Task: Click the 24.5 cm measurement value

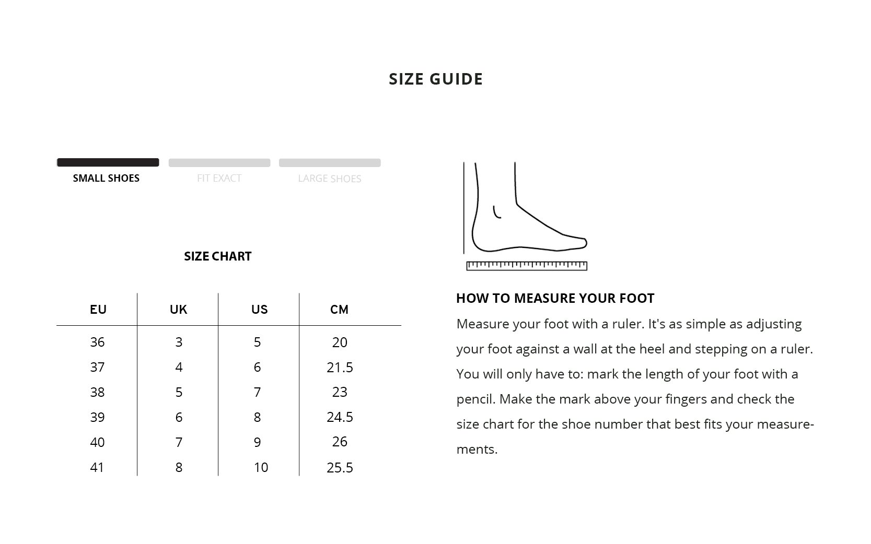Action: (340, 417)
